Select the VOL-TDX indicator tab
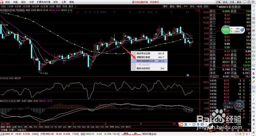Viewport: 256px width, 136px height. (77, 127)
